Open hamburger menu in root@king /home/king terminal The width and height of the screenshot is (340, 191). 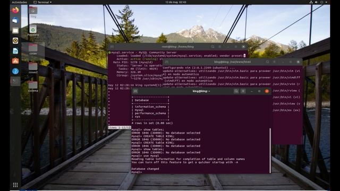click(219, 47)
